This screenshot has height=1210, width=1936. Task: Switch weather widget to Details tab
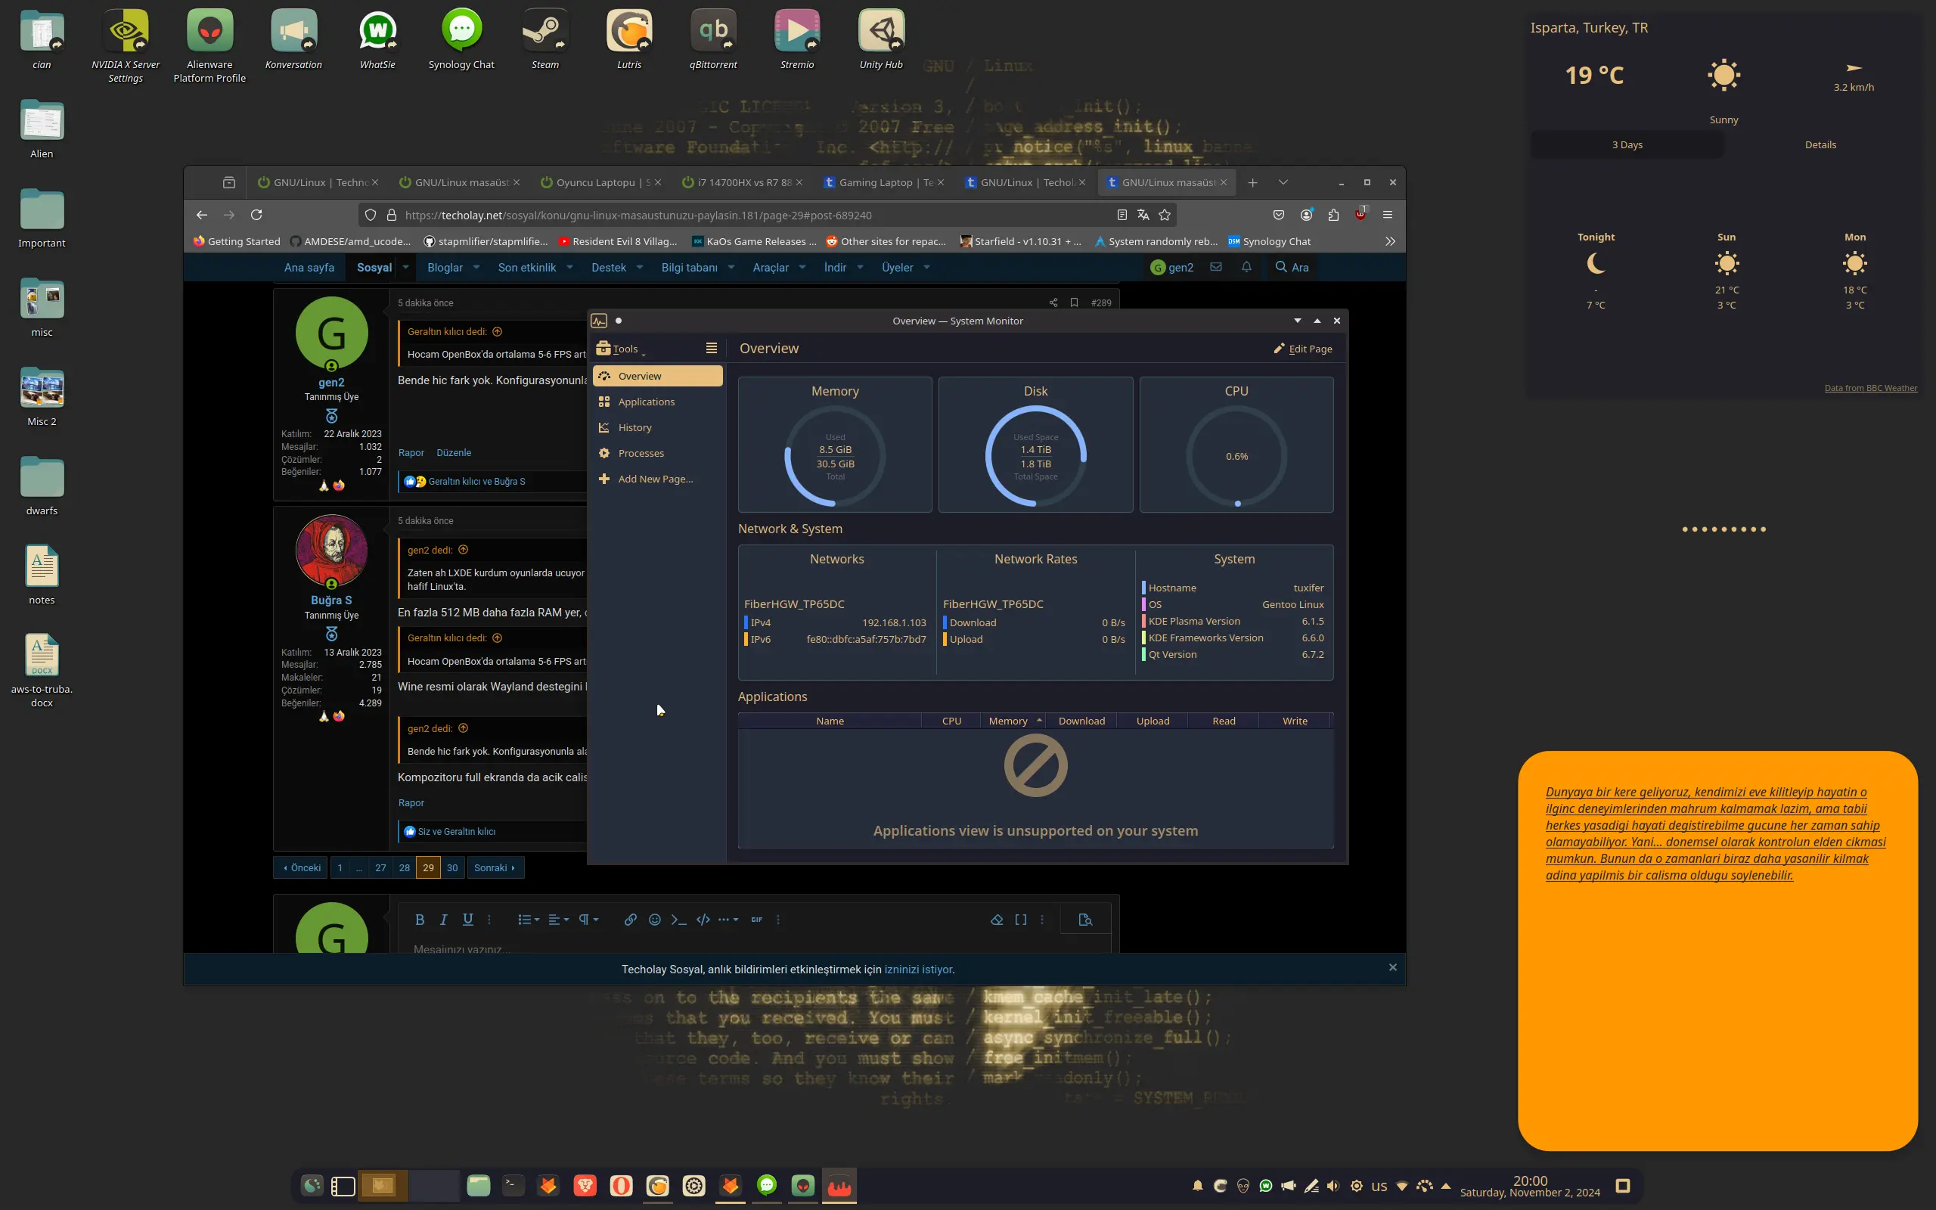click(1820, 145)
